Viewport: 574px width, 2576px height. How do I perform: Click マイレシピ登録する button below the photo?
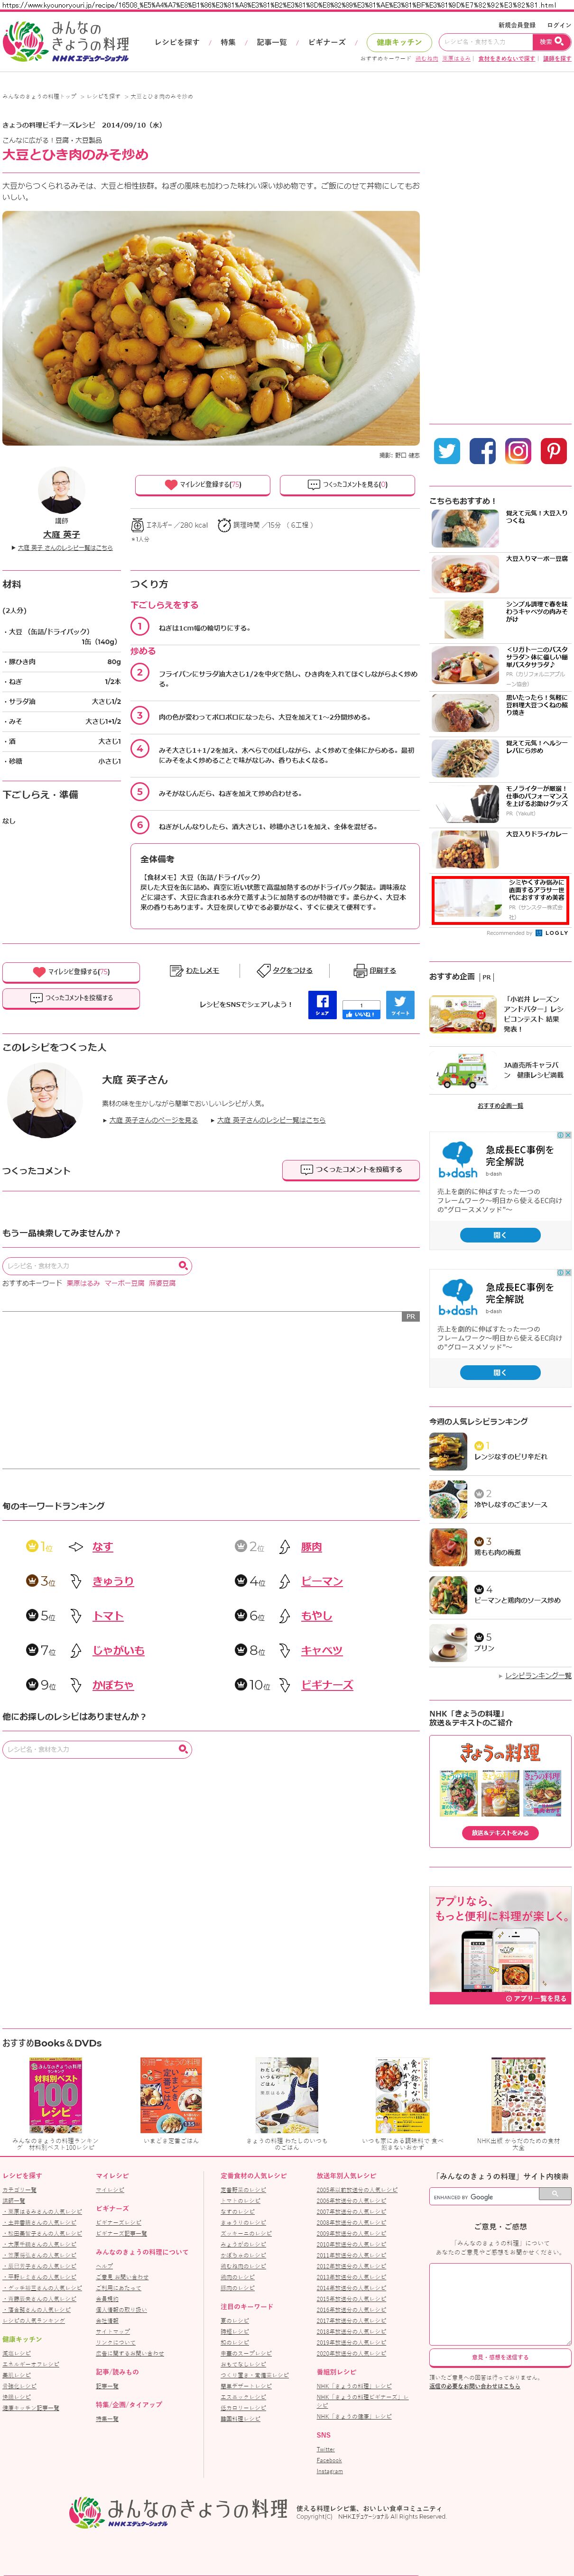click(203, 484)
